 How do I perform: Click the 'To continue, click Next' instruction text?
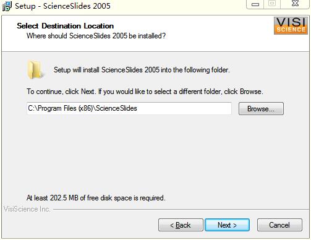(145, 92)
